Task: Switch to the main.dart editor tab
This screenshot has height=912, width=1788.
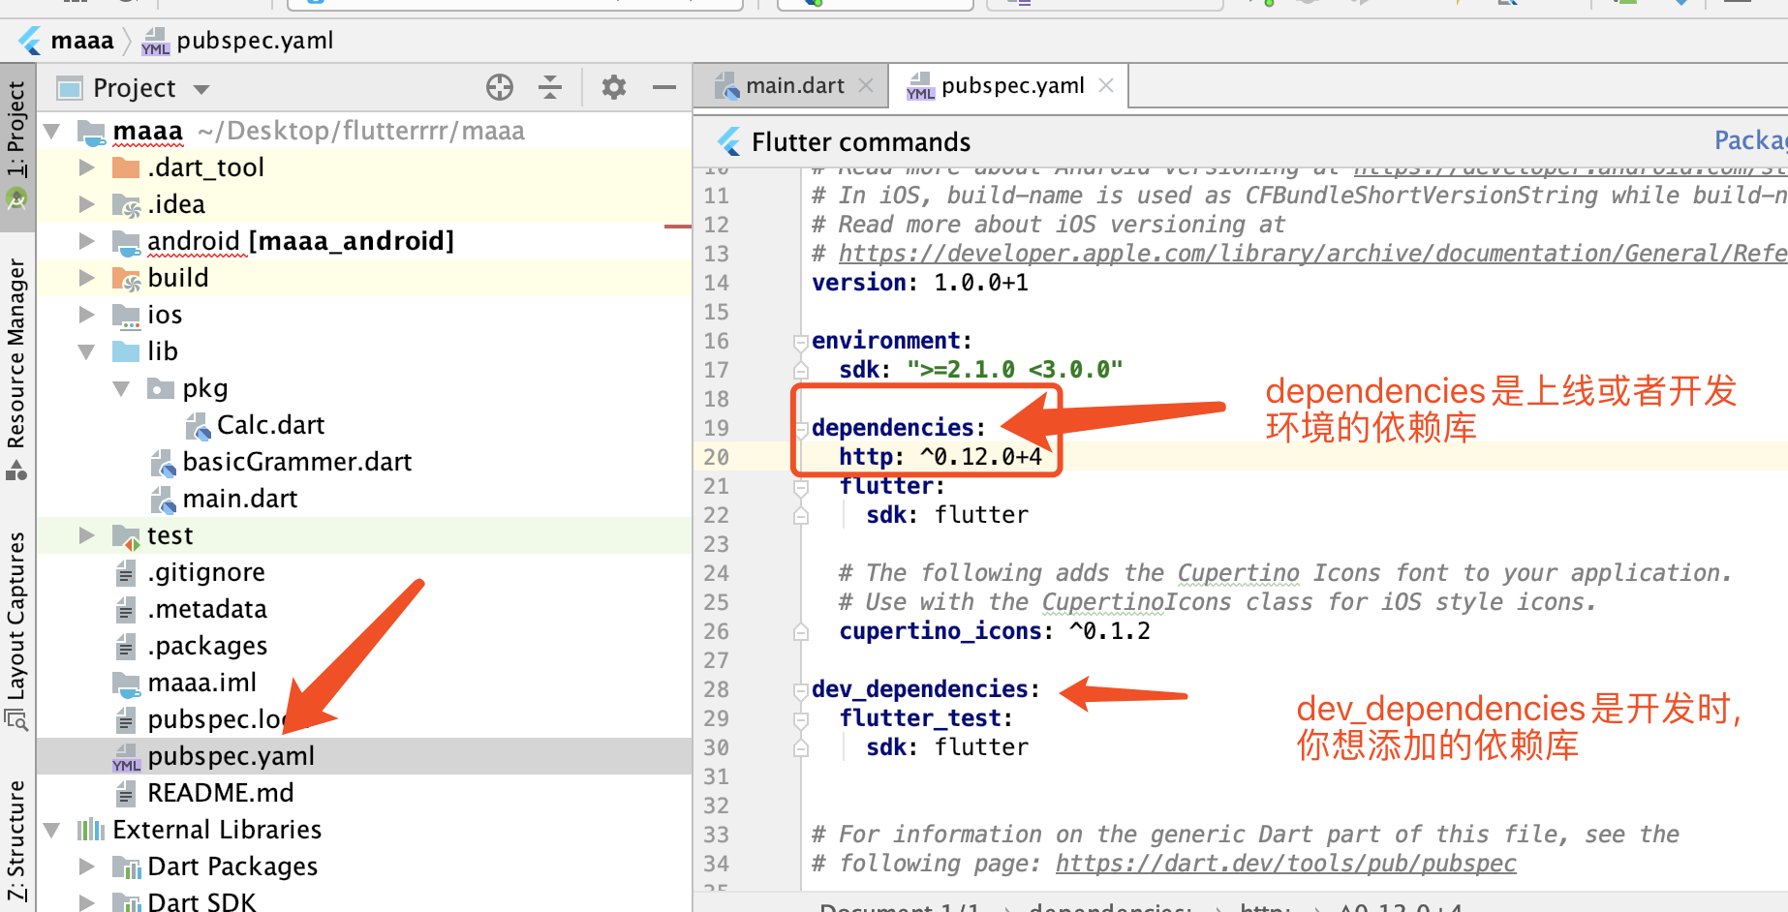Action: [794, 86]
